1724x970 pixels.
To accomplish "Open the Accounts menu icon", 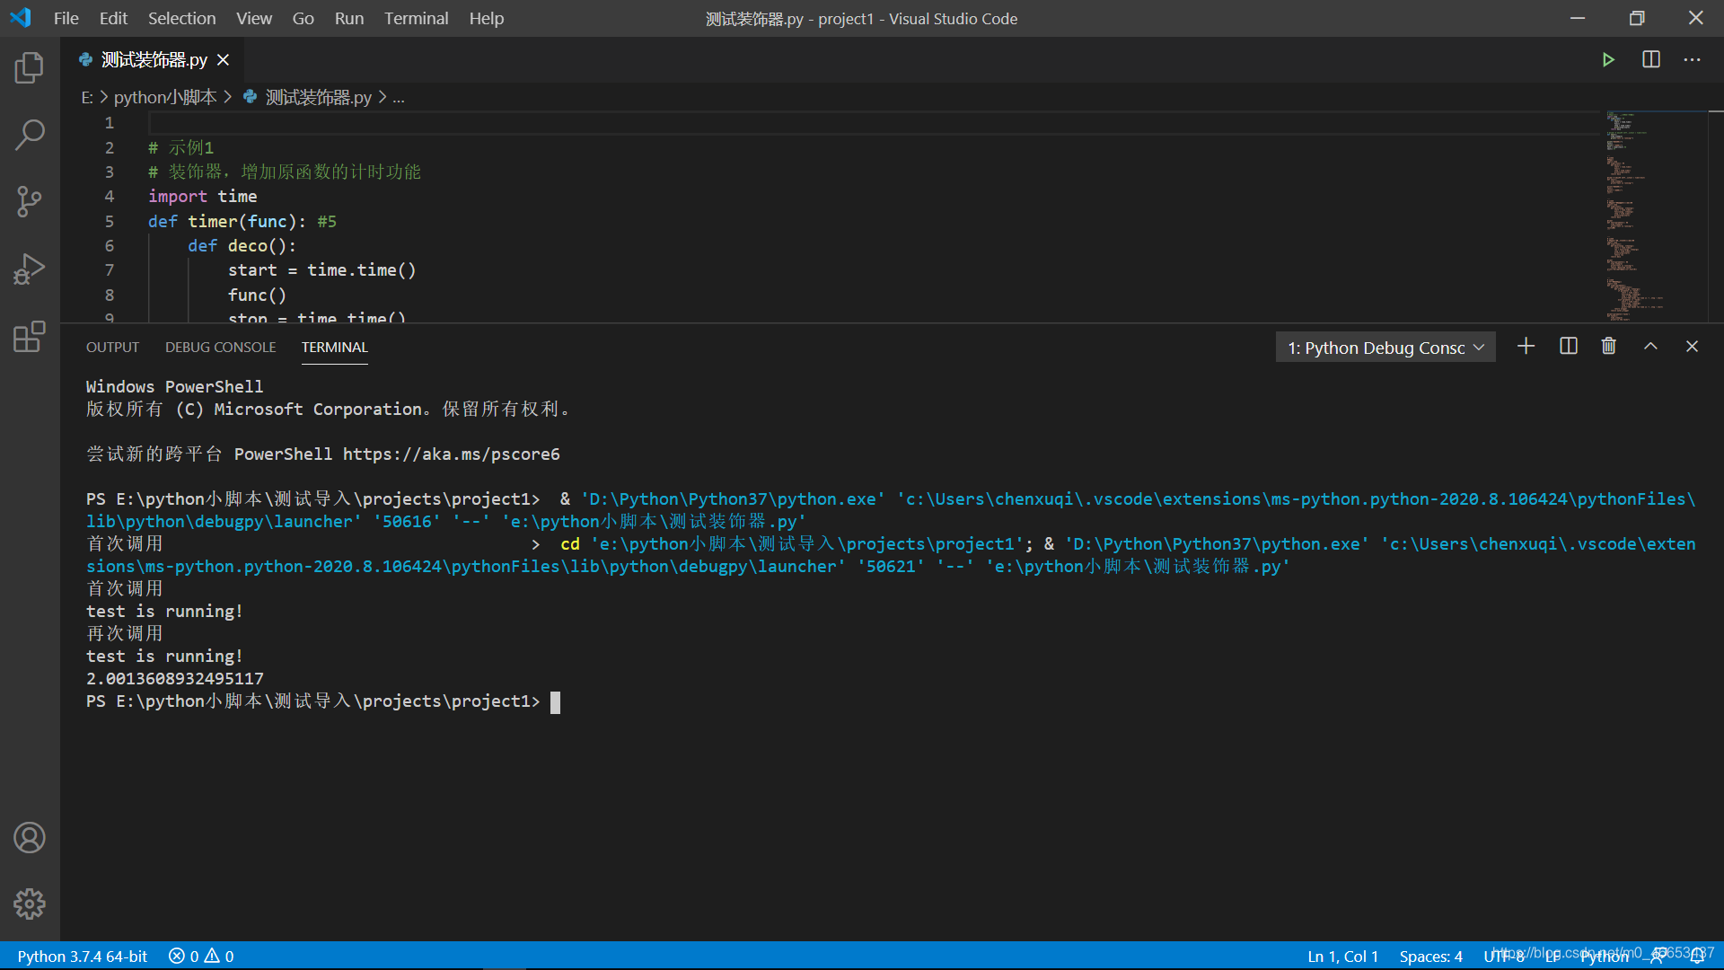I will click(x=30, y=837).
